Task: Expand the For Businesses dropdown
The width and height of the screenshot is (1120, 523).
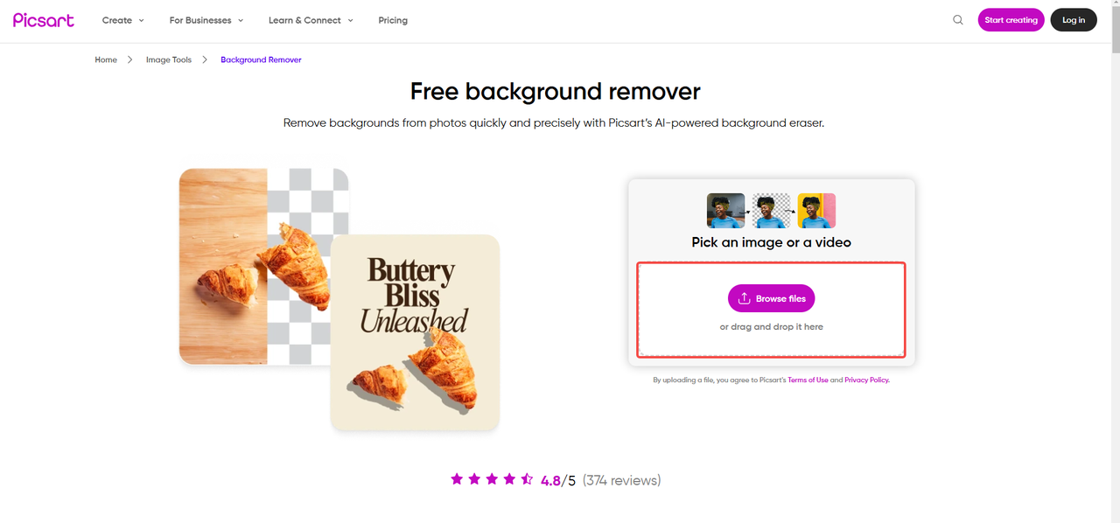Action: [206, 20]
